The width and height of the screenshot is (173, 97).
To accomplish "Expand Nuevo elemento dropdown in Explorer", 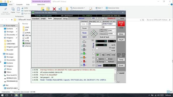I will pos(84,8).
